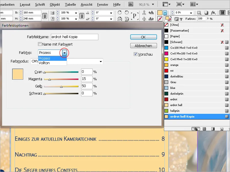Click the New Swatch icon in Swatches panel
This screenshot has height=172, width=230.
coord(222,128)
